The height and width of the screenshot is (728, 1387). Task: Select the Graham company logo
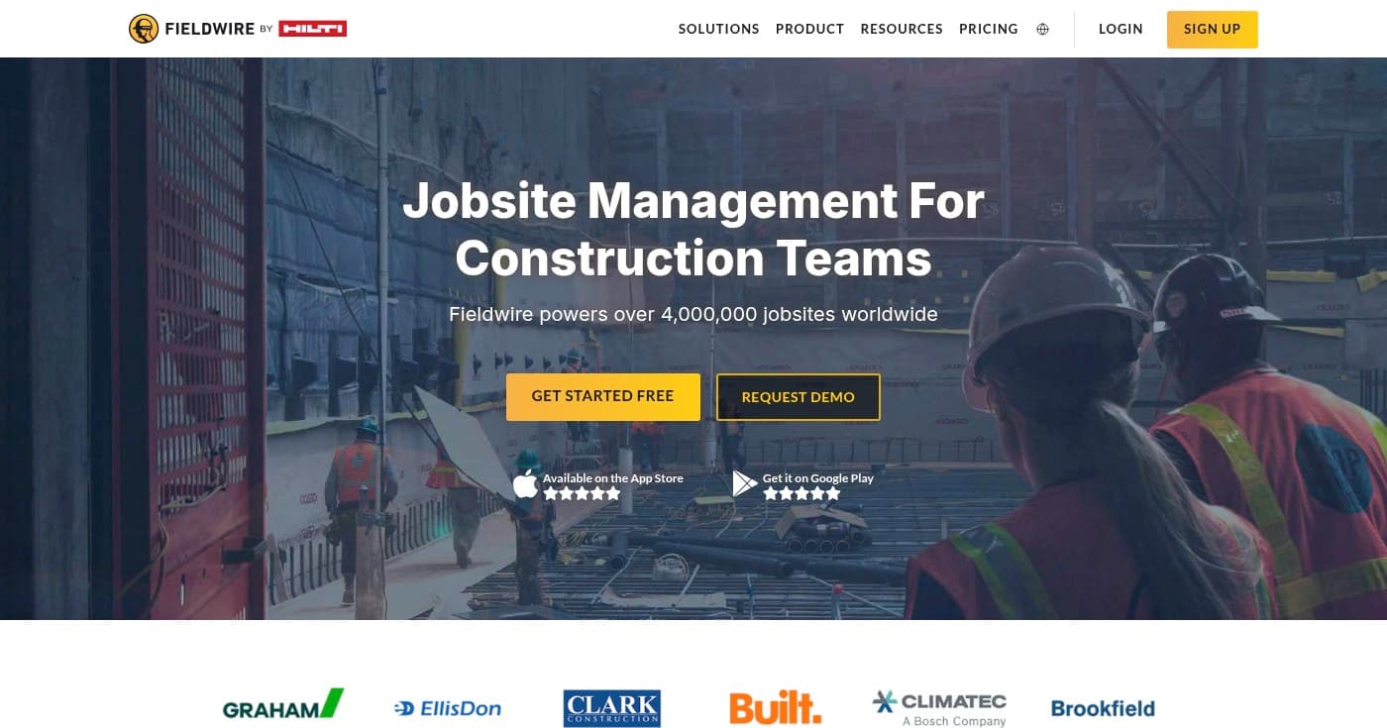(281, 705)
